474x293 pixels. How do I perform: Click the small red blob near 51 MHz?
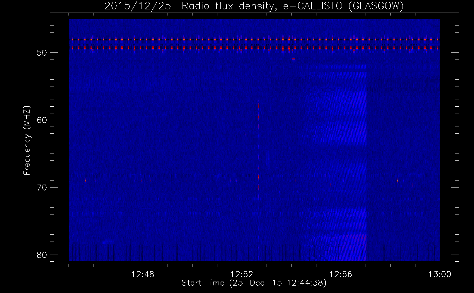293,59
